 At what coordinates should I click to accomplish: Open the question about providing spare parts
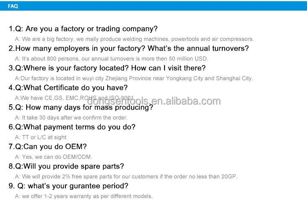pyautogui.click(x=66, y=166)
